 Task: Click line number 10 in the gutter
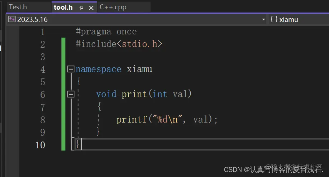(40, 145)
